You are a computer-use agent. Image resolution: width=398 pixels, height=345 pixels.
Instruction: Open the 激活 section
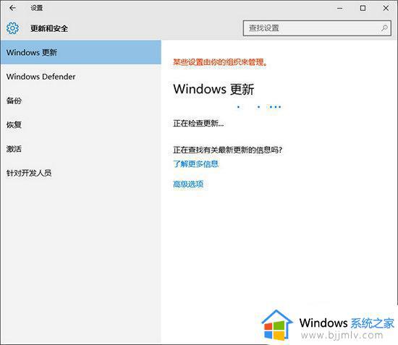81,149
